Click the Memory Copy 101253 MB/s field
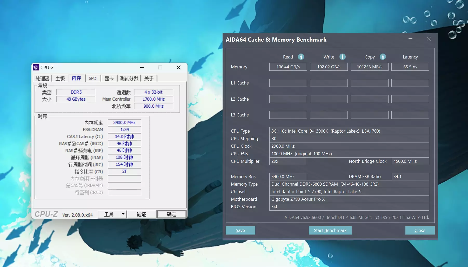The width and height of the screenshot is (468, 267). click(x=370, y=67)
